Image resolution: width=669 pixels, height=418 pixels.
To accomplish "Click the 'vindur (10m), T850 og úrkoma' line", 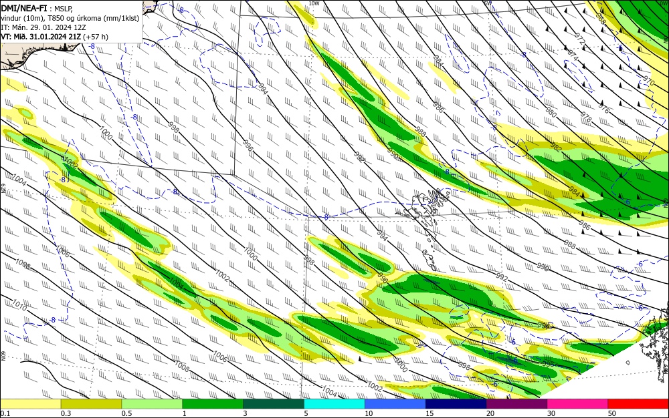I will pos(70,18).
